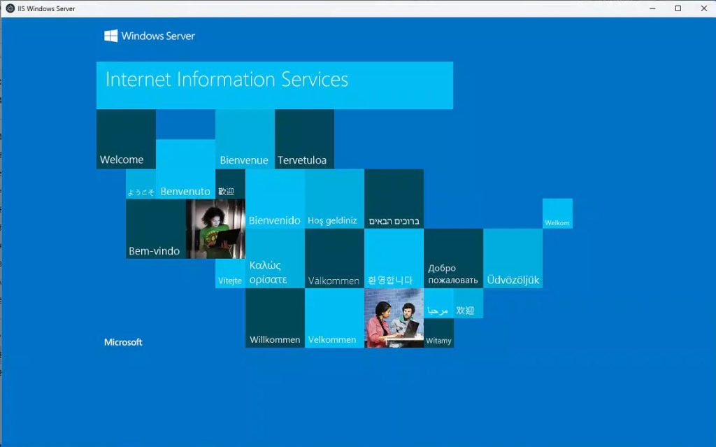Click the Greek Καλώς ορίσατε tile
Viewport: 716px width, 447px height.
[x=275, y=258]
